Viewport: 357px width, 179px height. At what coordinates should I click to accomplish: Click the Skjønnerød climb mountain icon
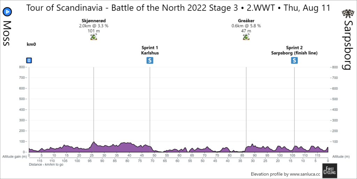pyautogui.click(x=93, y=37)
